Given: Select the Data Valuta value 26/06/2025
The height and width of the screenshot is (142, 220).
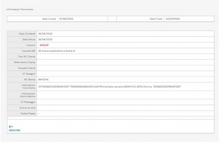Looking at the screenshot, I should tap(45, 39).
